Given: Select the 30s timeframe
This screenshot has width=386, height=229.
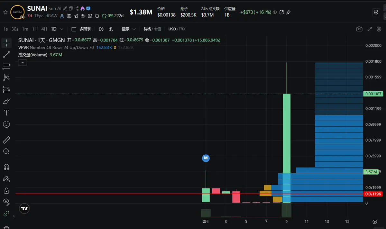Looking at the screenshot, I should (x=15, y=29).
